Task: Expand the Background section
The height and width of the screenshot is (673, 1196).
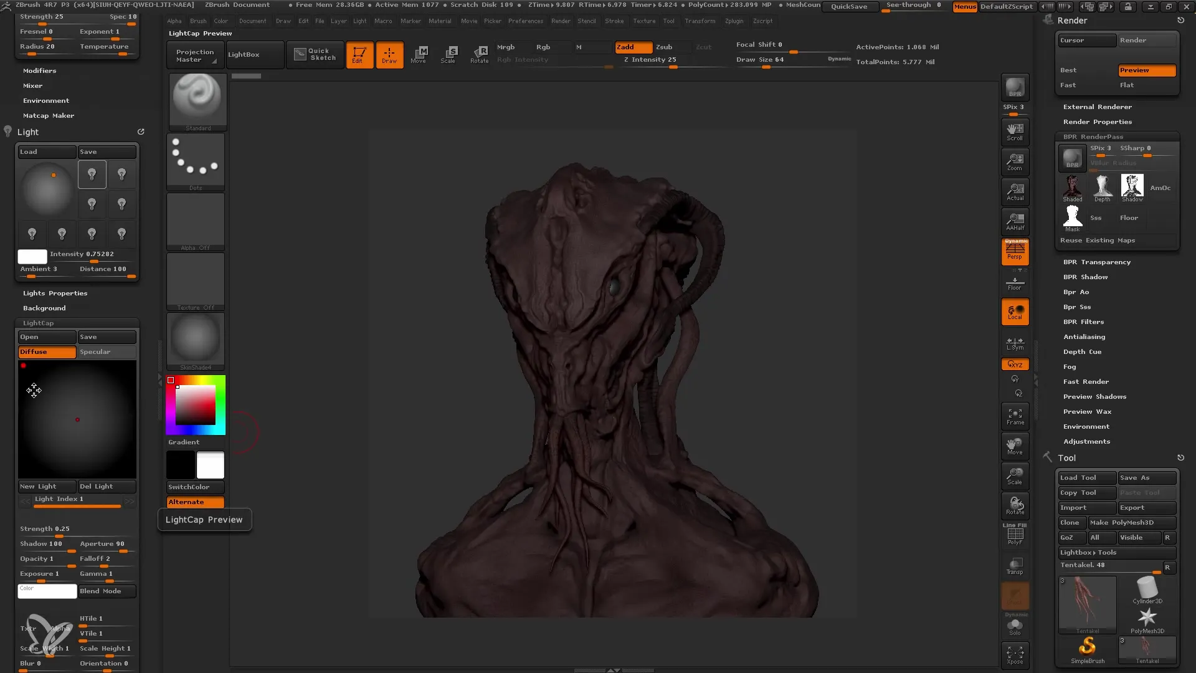Action: tap(44, 308)
